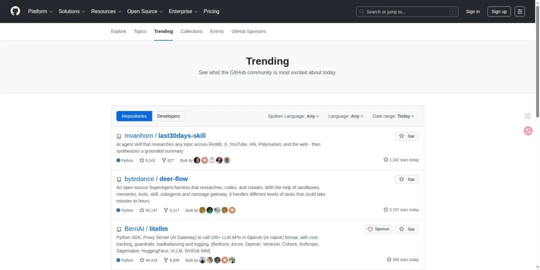Expand the Solutions menu
The width and height of the screenshot is (540, 270).
coord(72,11)
